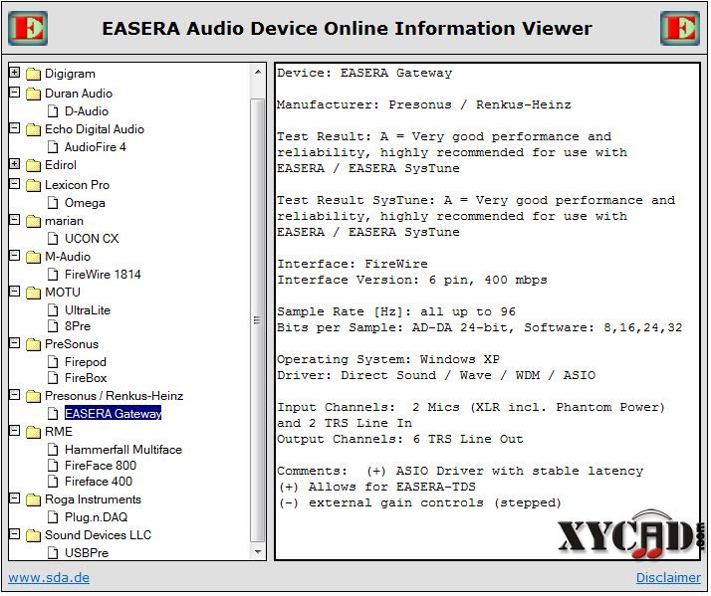
Task: Select the Hammerfall Multiface entry
Action: (x=123, y=449)
